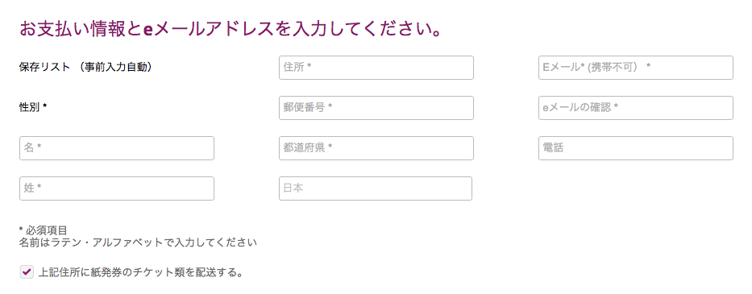Click the purple checkmark icon
752x294 pixels.
coord(27,272)
